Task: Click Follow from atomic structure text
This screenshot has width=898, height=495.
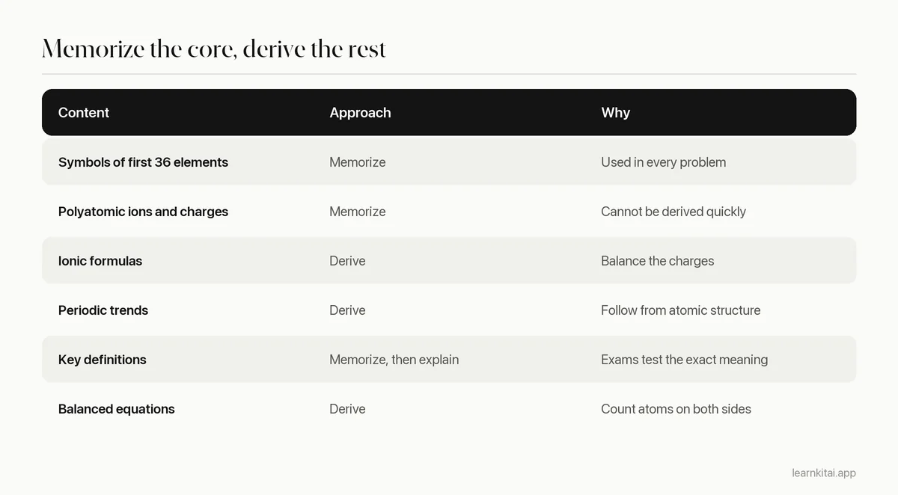Action: coord(680,310)
